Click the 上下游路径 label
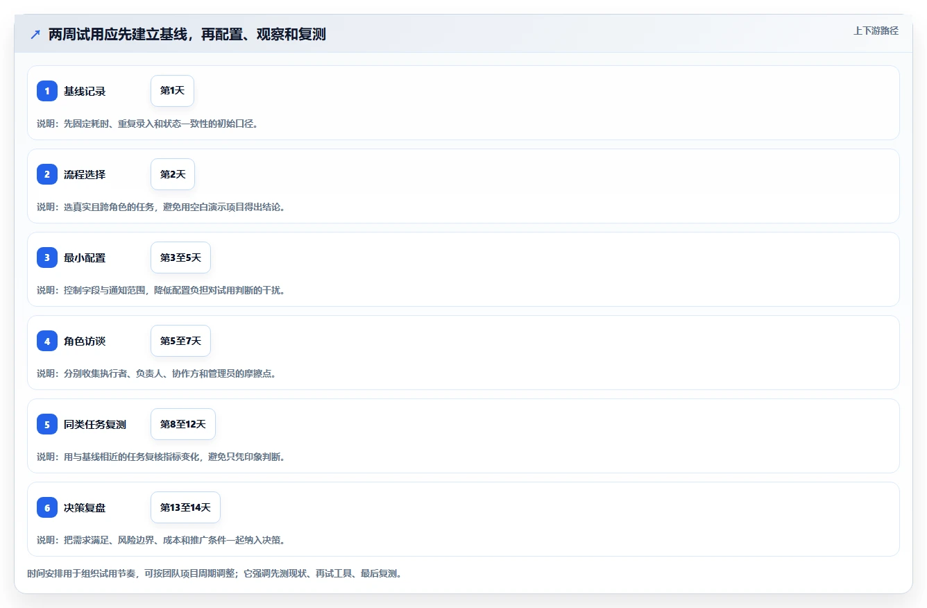 click(x=876, y=31)
